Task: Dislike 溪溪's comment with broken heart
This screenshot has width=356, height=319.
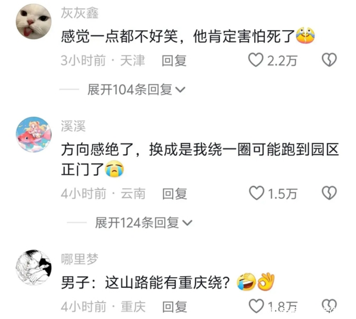Action: tap(329, 193)
